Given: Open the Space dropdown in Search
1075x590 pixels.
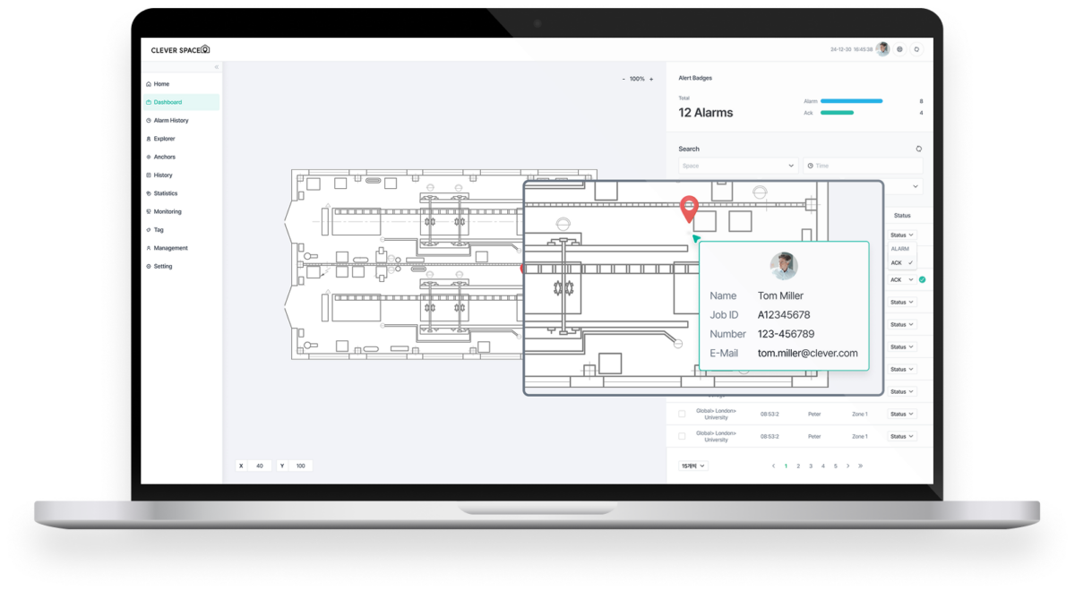Looking at the screenshot, I should [738, 166].
